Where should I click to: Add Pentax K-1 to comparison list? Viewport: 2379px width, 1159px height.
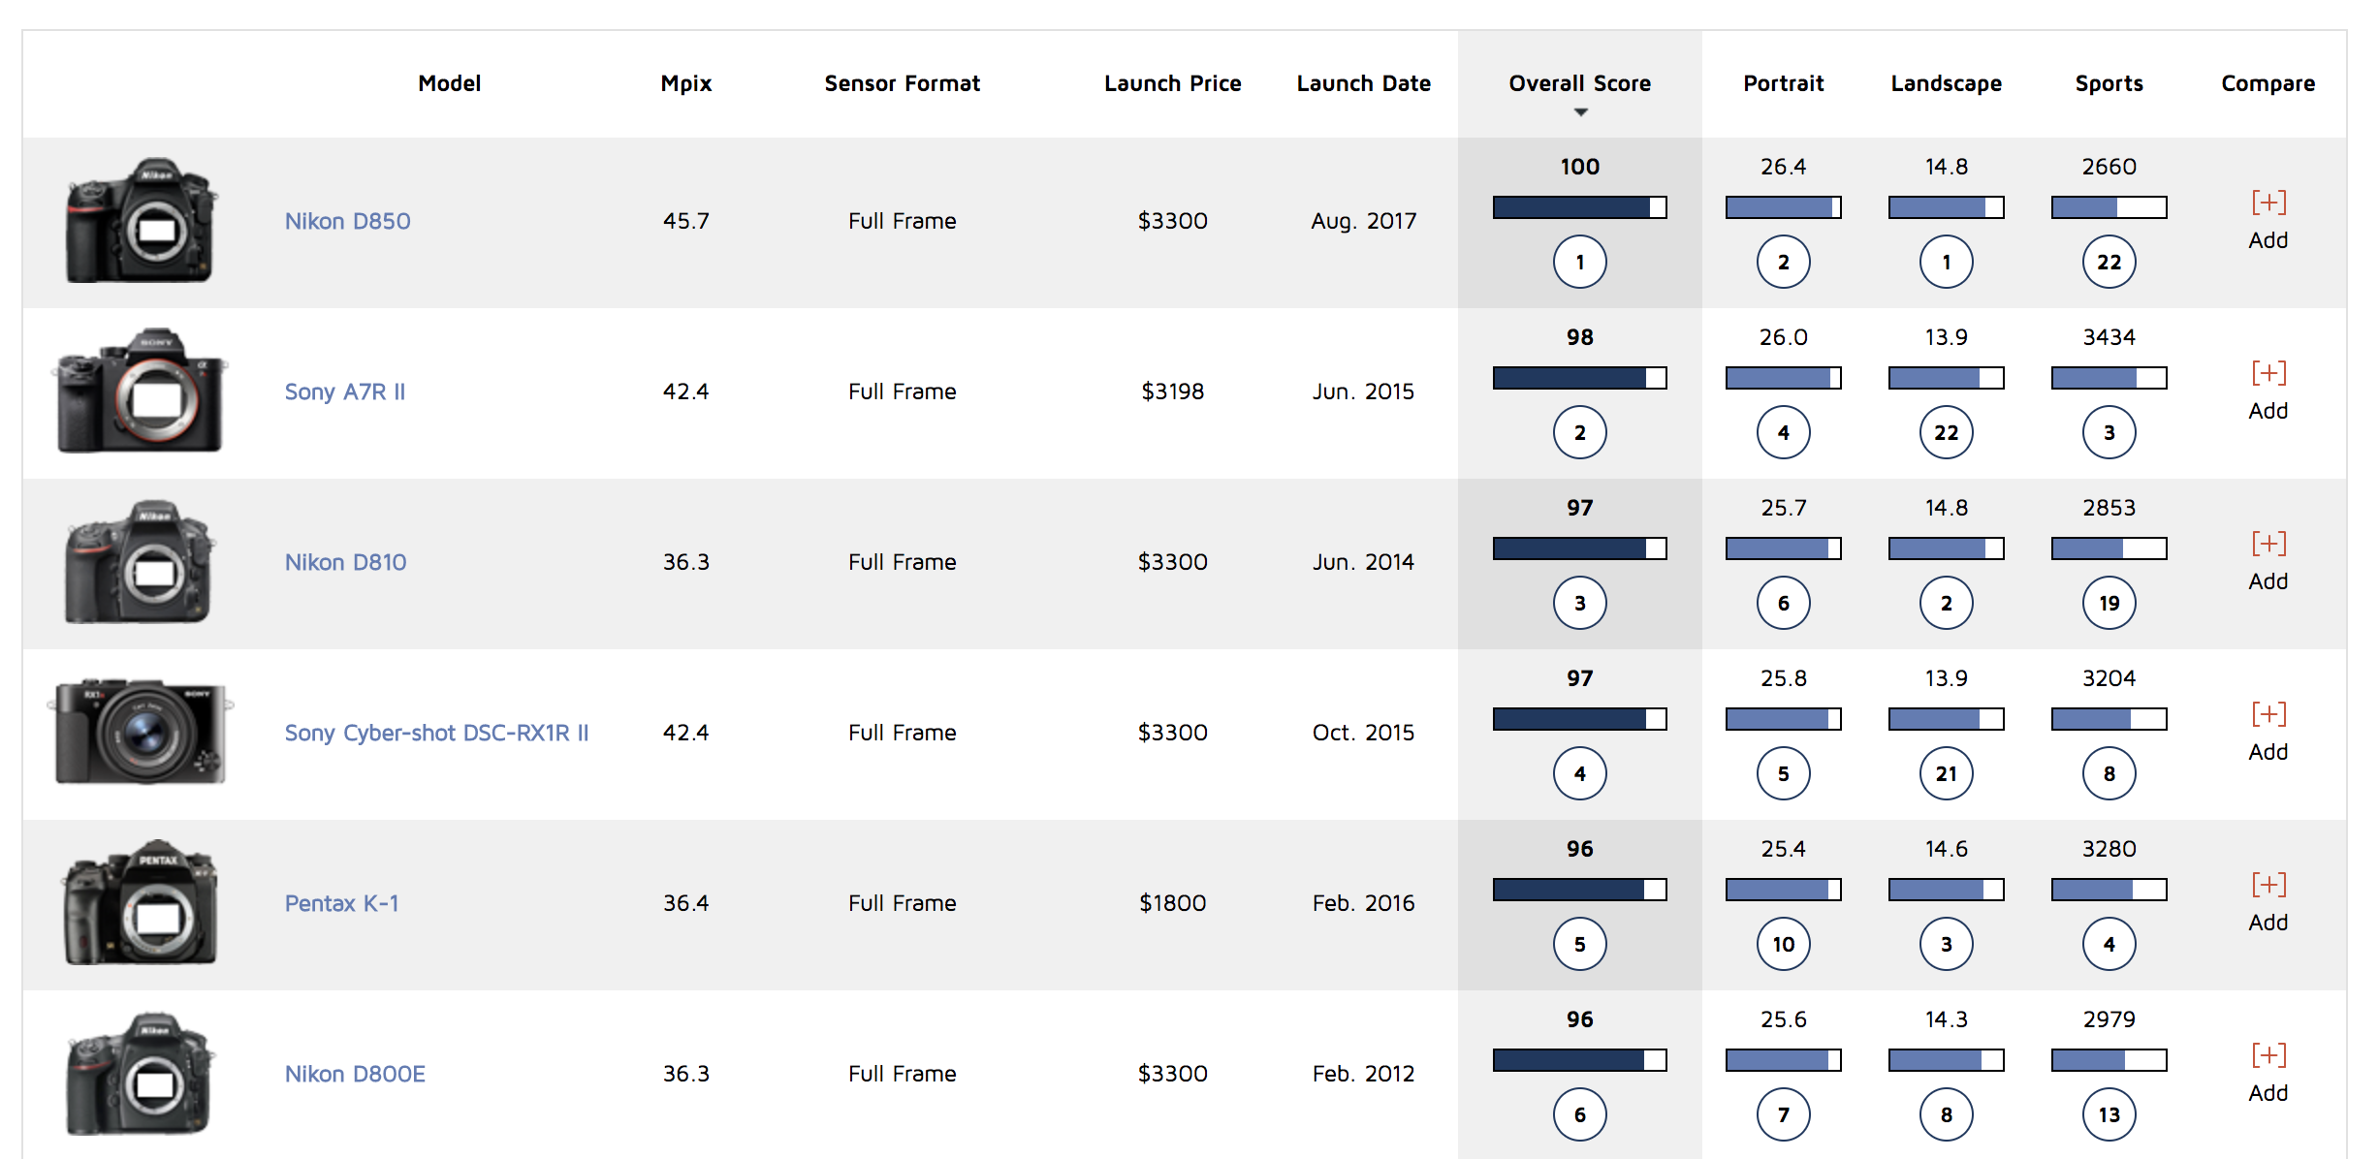coord(2268,886)
